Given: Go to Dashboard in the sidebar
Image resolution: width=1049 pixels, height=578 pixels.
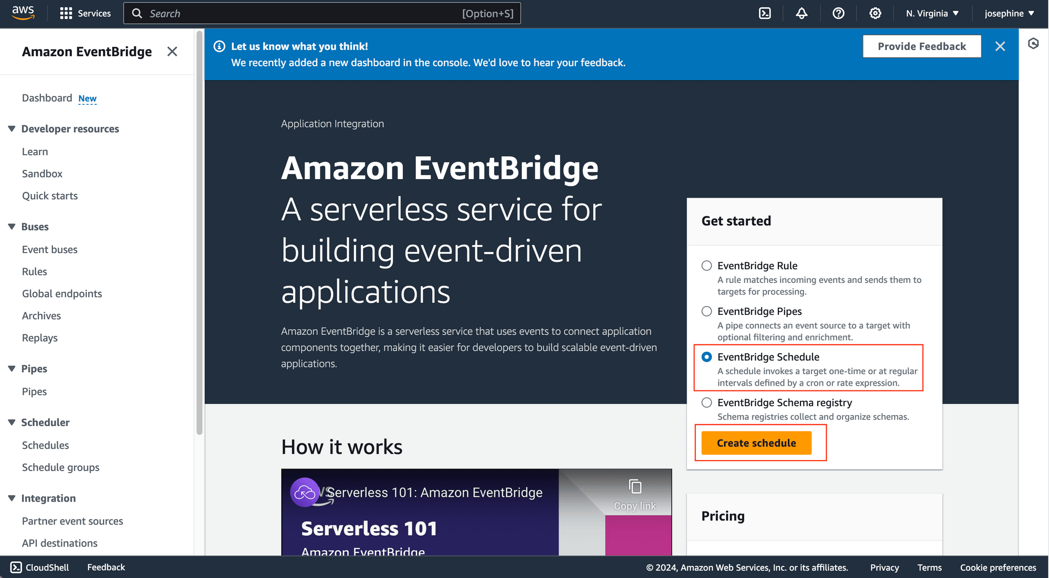Looking at the screenshot, I should pos(47,98).
